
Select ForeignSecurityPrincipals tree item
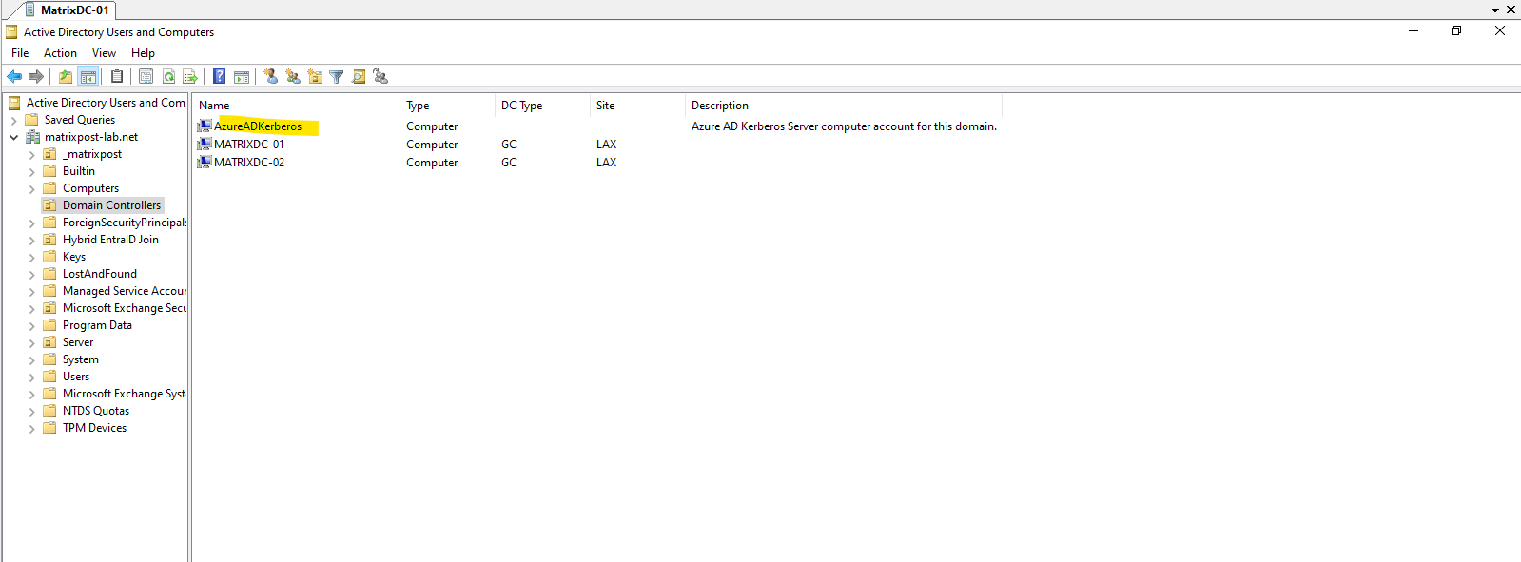tap(124, 223)
